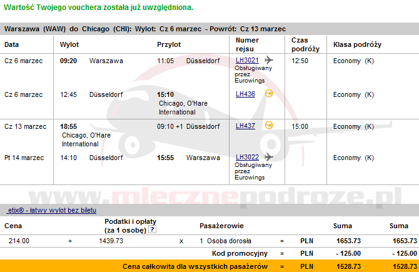Click the Wylot column header
The height and width of the screenshot is (272, 419).
pyautogui.click(x=69, y=45)
